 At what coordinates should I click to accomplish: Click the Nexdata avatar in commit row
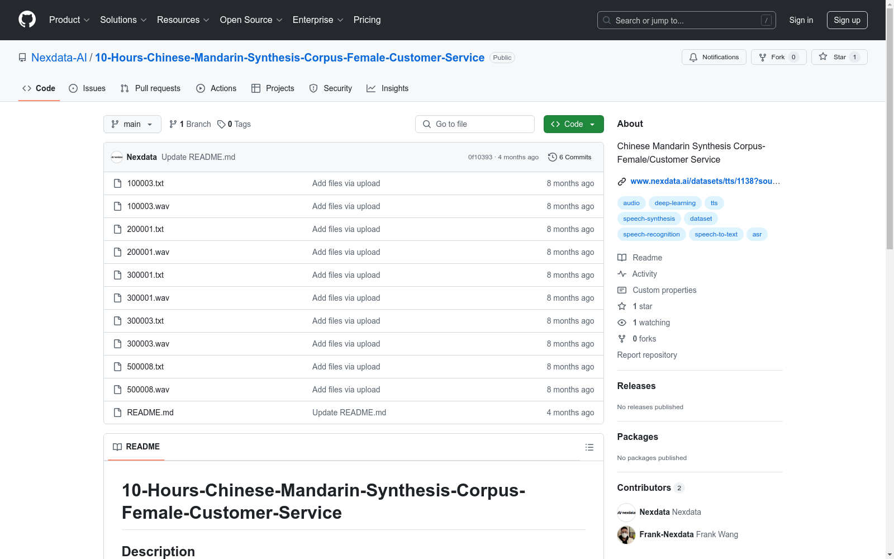tap(117, 157)
